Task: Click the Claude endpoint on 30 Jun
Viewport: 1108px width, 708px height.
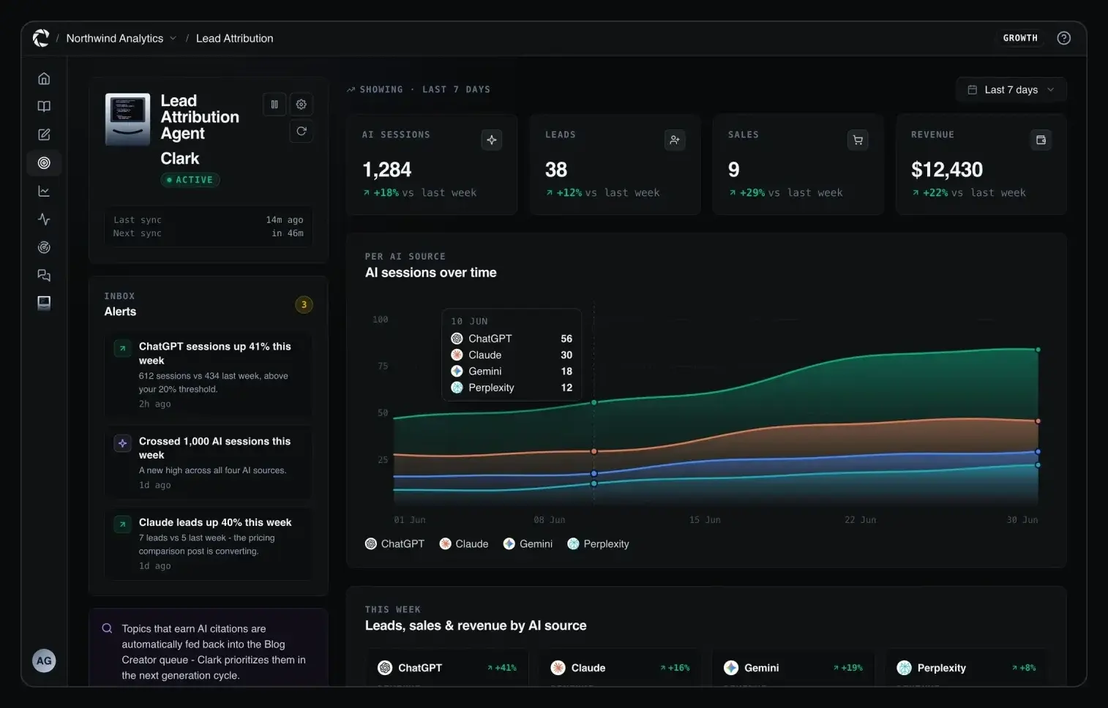Action: (x=1038, y=421)
